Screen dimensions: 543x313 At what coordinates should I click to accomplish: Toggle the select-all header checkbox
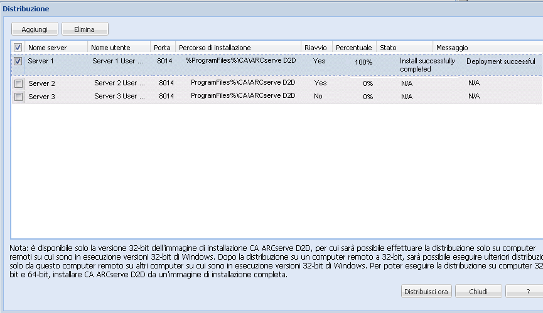(x=18, y=48)
